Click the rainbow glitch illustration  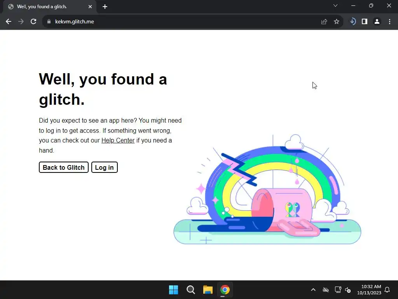click(x=267, y=189)
